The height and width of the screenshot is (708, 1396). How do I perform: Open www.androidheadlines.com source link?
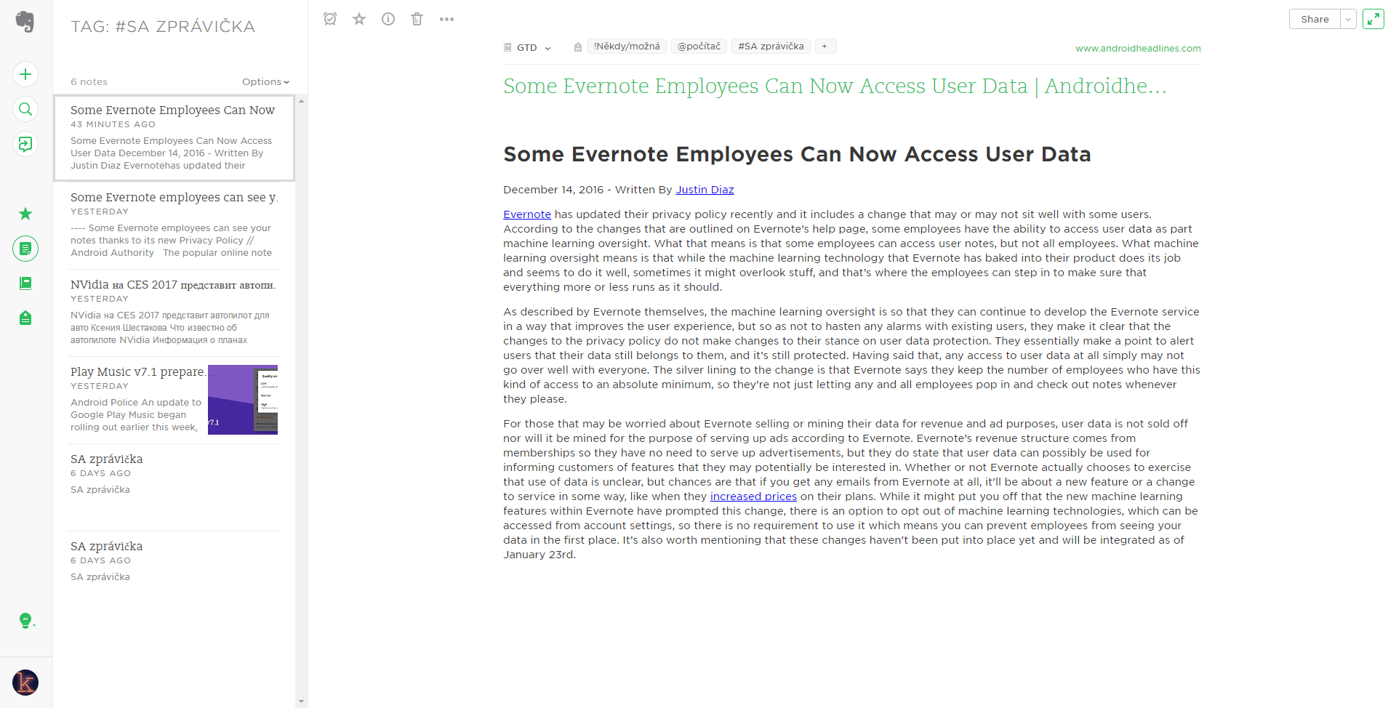coord(1138,49)
